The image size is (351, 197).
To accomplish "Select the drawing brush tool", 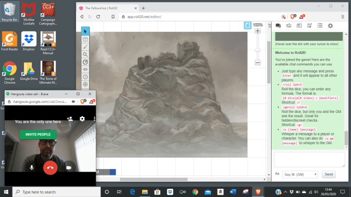I will pos(85,47).
